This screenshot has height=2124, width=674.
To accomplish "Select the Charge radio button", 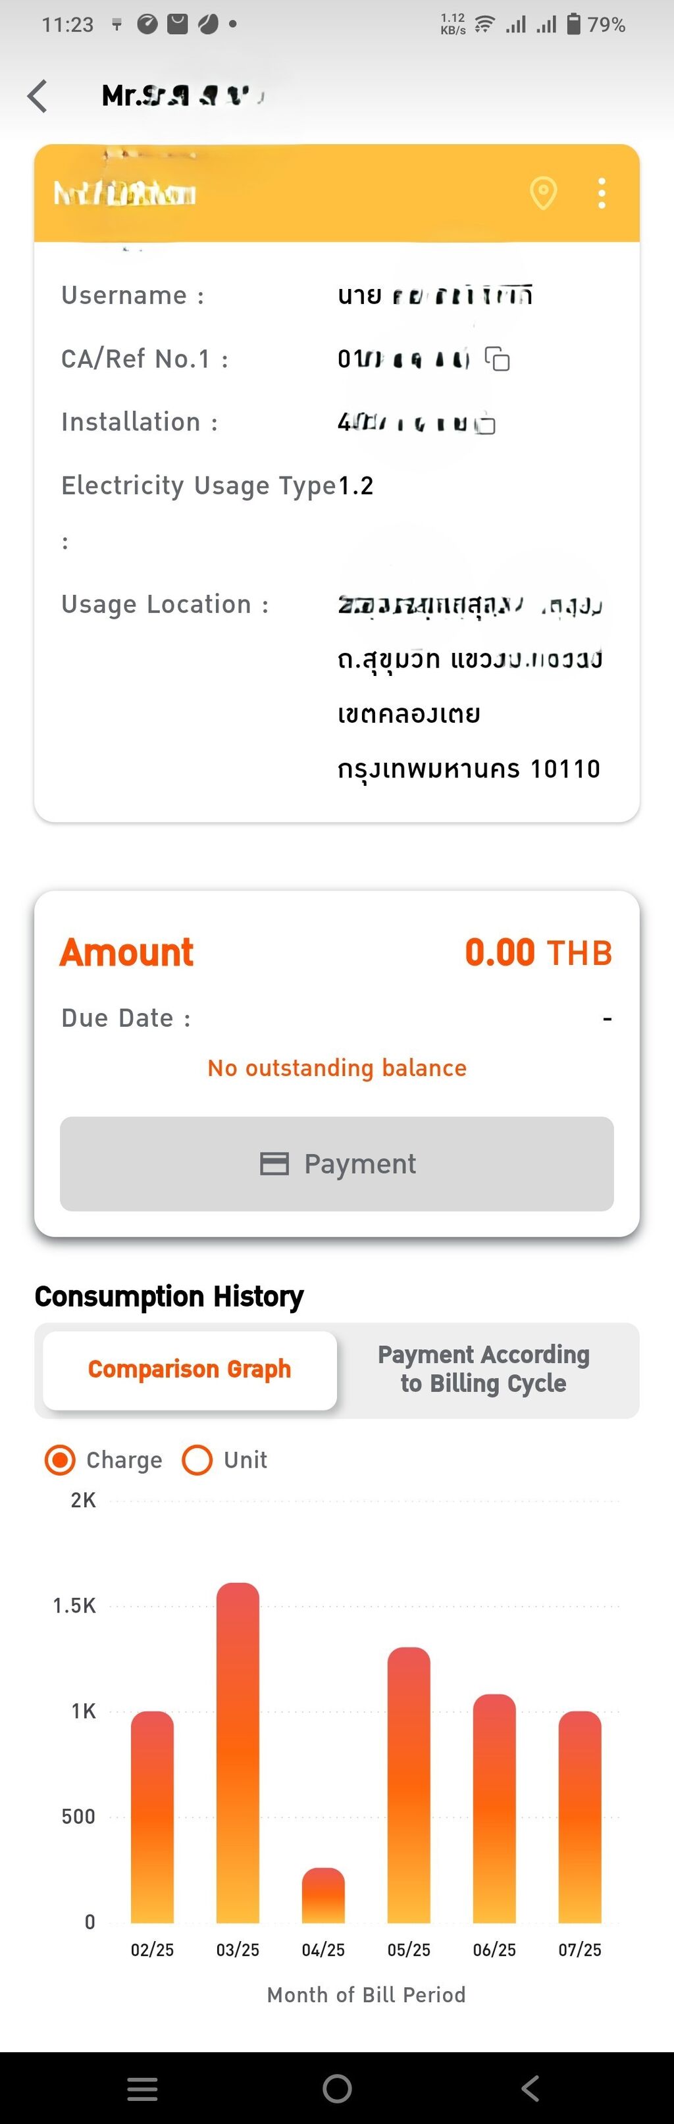I will (x=60, y=1461).
